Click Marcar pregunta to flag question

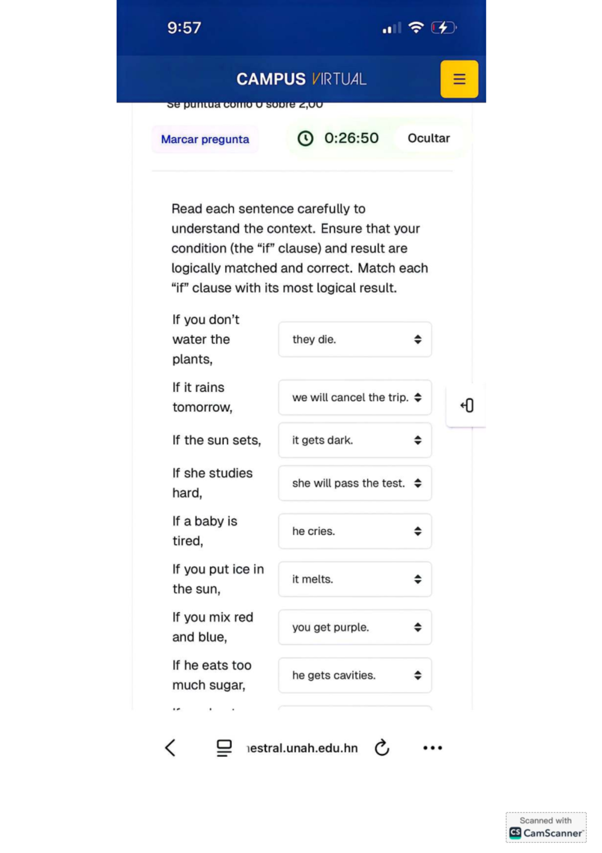coord(205,139)
